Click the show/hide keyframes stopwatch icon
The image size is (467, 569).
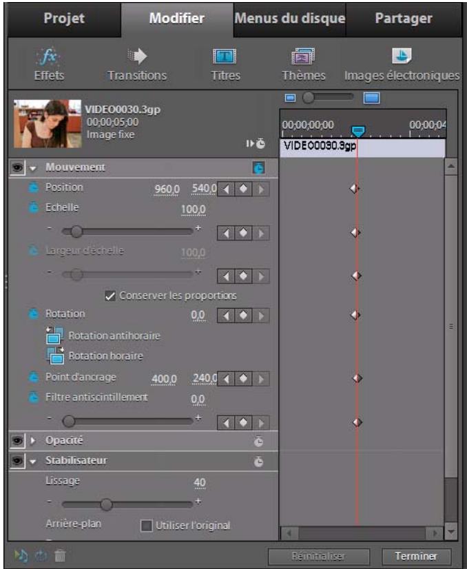256,144
